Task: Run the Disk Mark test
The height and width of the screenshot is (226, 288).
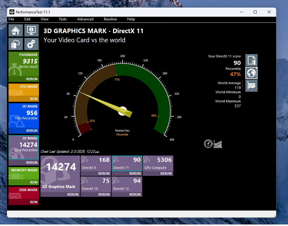Action: 33,202
